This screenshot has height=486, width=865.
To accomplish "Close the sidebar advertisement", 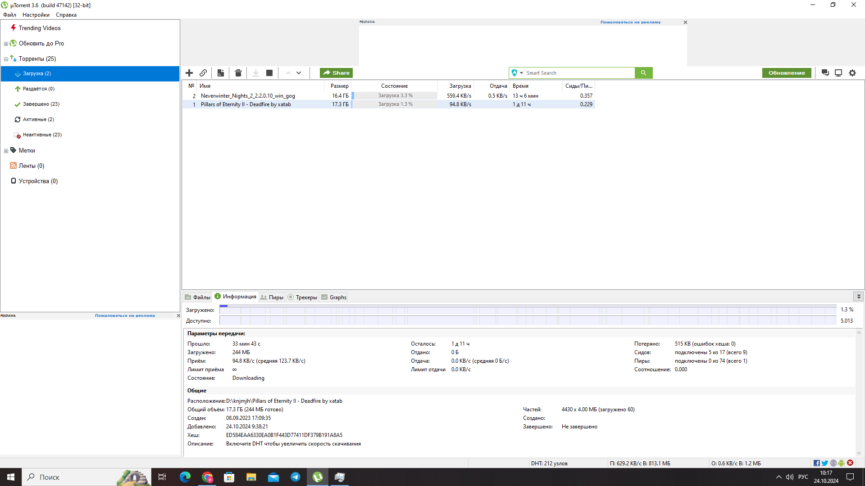I will [x=178, y=315].
